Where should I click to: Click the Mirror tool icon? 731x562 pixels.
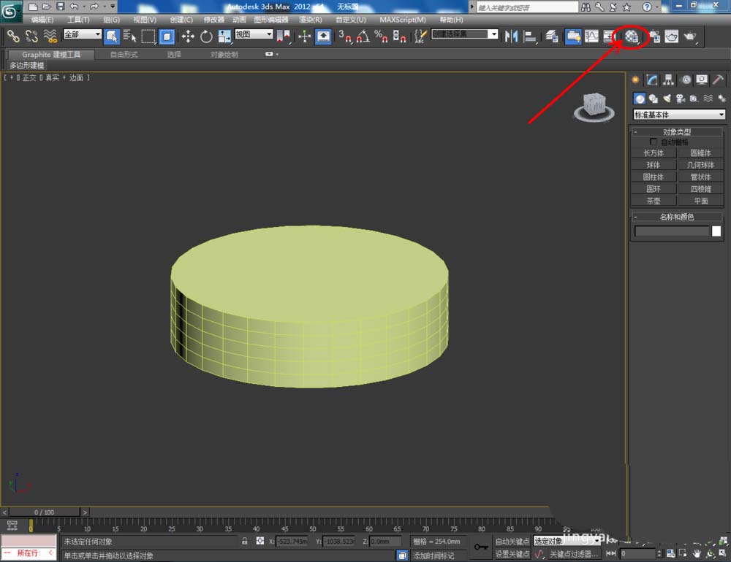512,36
